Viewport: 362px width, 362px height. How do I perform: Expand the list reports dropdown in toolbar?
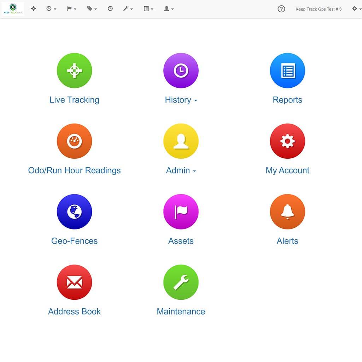click(x=148, y=9)
